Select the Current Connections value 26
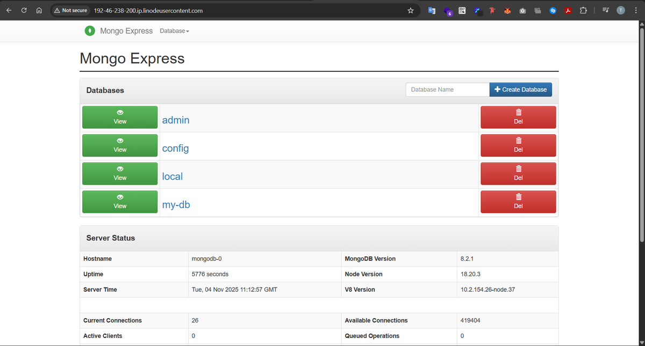This screenshot has height=346, width=645. coord(195,320)
